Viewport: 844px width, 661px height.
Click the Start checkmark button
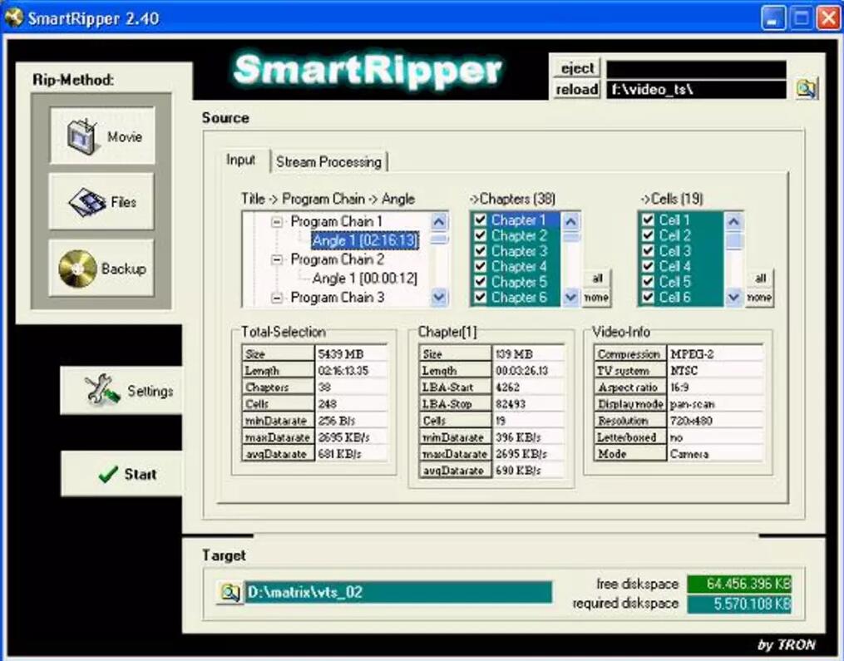[121, 474]
